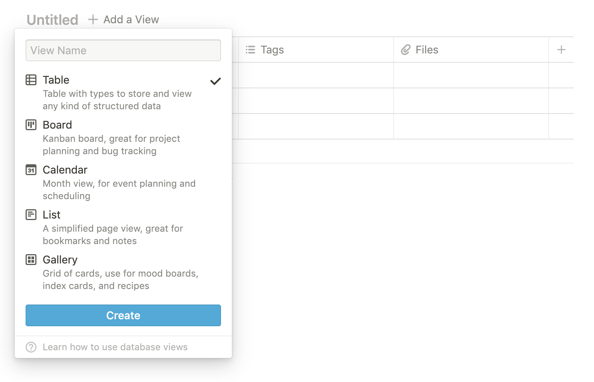This screenshot has width=594, height=382.
Task: Open Learn how to use database views
Action: 115,347
